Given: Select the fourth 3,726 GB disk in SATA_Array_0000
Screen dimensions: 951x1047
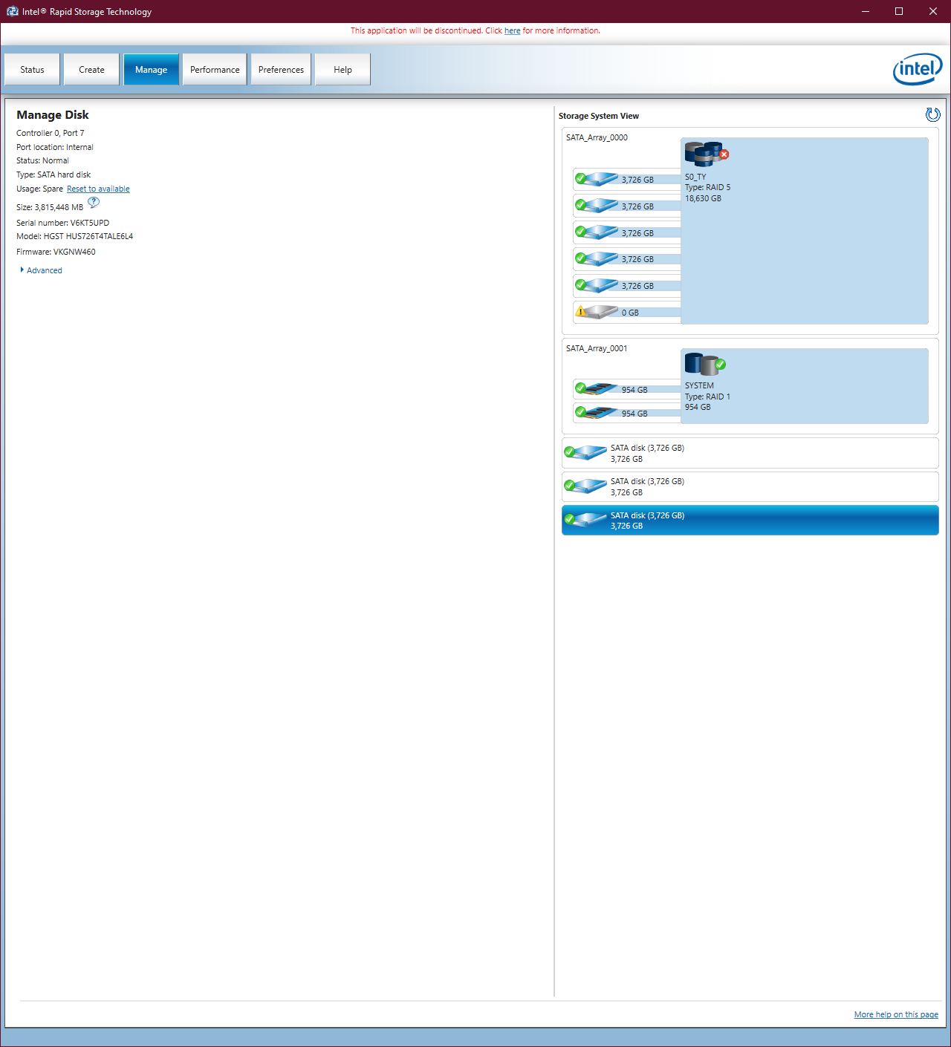Looking at the screenshot, I should tap(627, 259).
